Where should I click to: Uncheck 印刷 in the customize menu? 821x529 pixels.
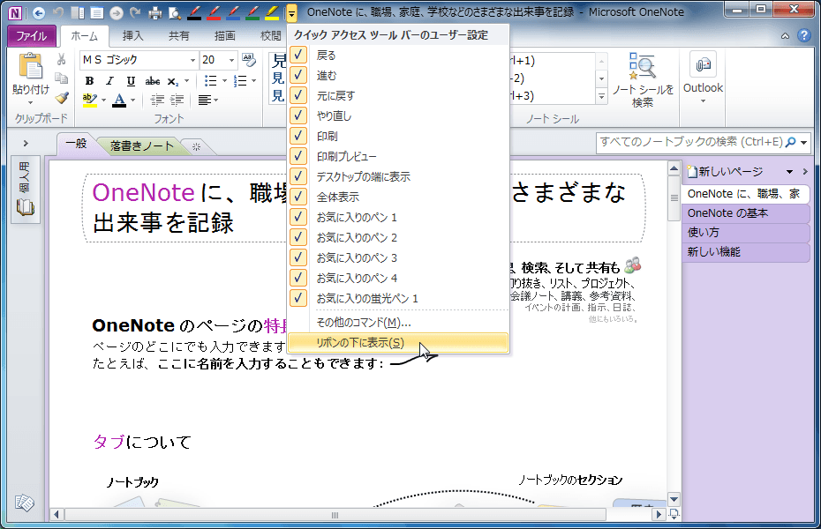point(298,136)
